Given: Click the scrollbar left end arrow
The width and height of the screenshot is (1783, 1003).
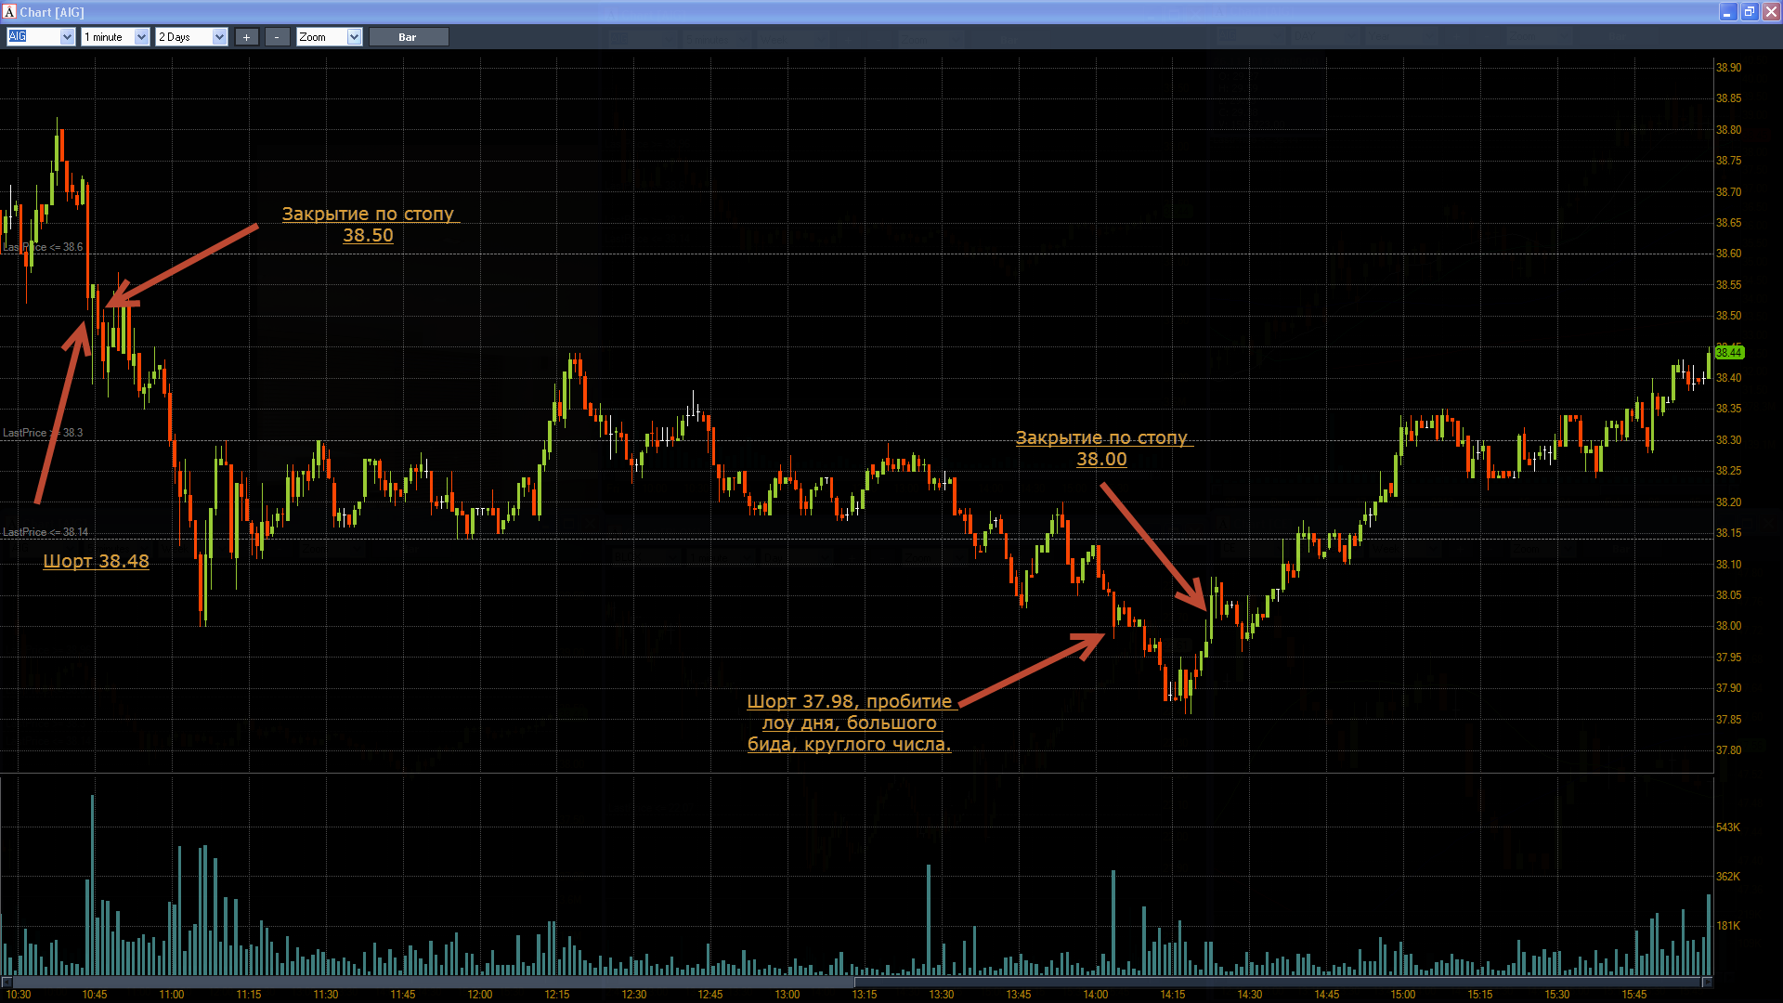Looking at the screenshot, I should 6,982.
